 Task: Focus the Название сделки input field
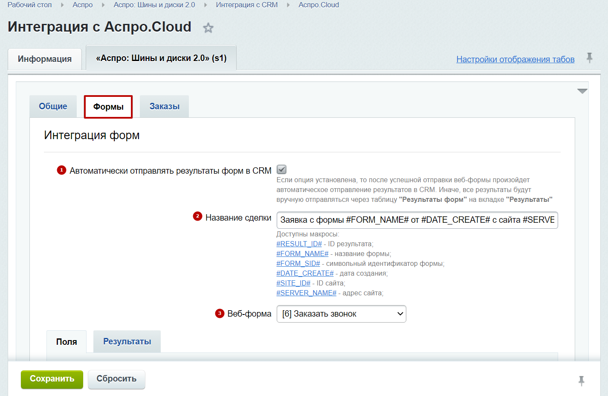[x=417, y=220]
